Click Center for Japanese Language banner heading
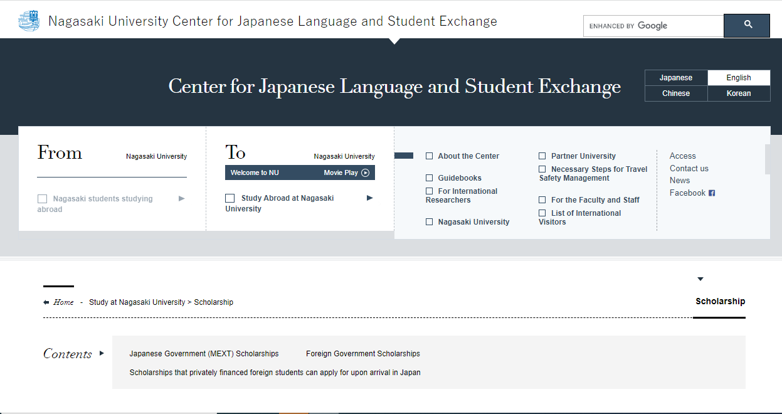 [x=394, y=86]
